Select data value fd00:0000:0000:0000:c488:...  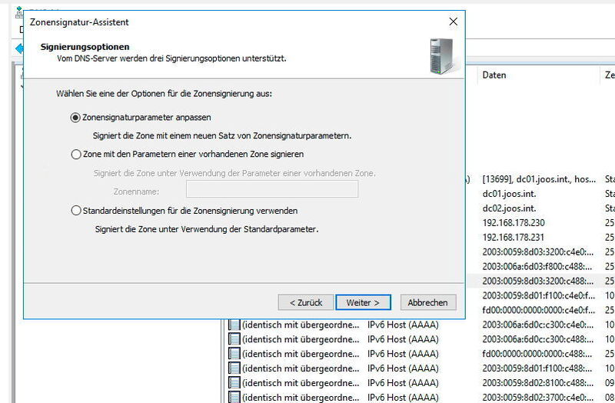click(x=537, y=354)
